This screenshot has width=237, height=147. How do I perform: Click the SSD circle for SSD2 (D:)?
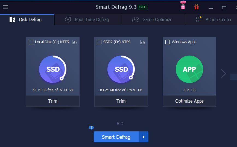pyautogui.click(x=121, y=69)
